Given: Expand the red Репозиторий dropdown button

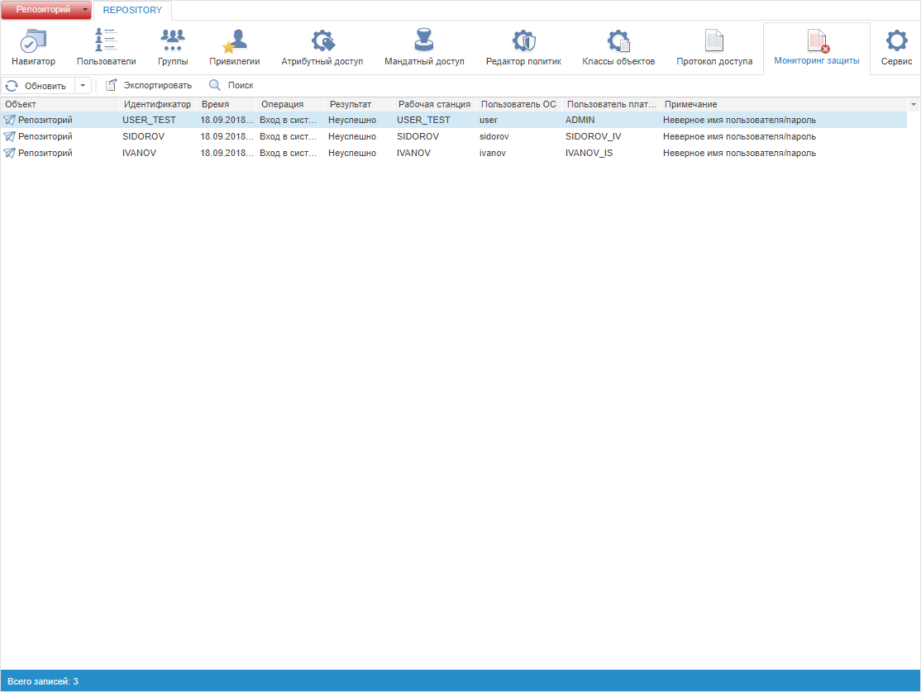Looking at the screenshot, I should click(x=85, y=10).
